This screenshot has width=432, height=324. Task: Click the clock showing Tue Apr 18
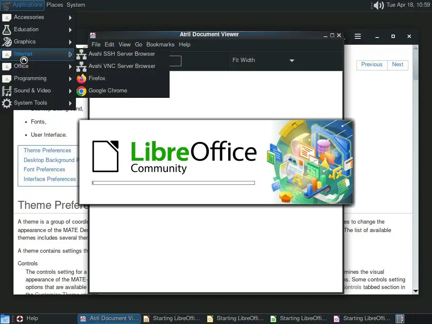pos(408,5)
